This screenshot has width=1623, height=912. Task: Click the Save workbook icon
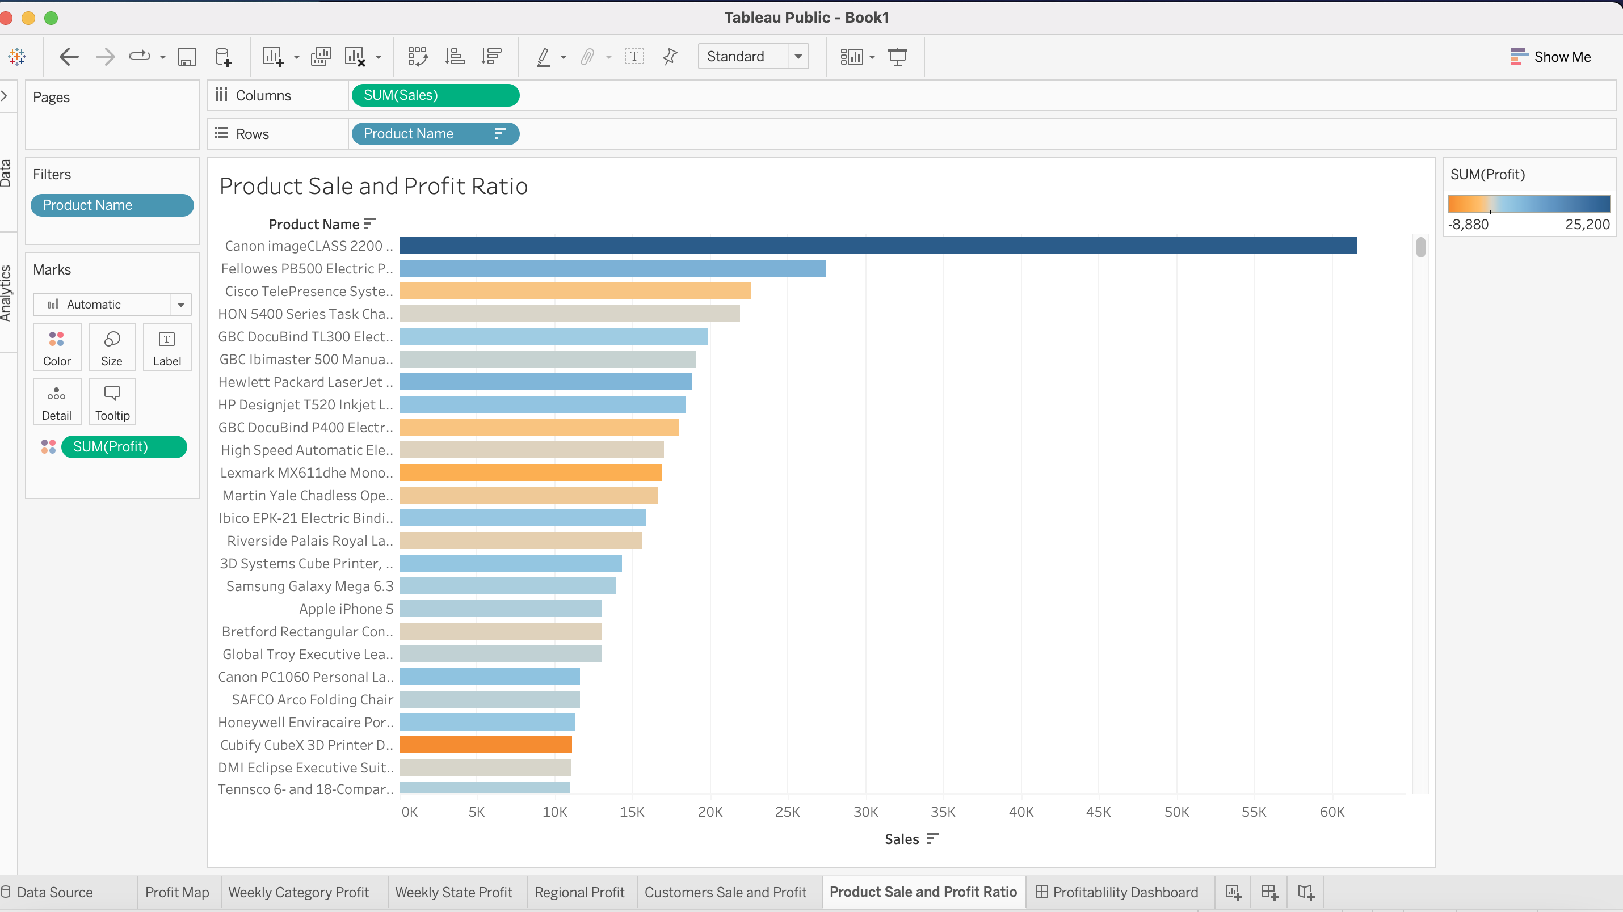click(x=187, y=57)
